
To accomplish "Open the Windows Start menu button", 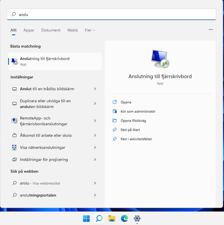I will [86, 218].
